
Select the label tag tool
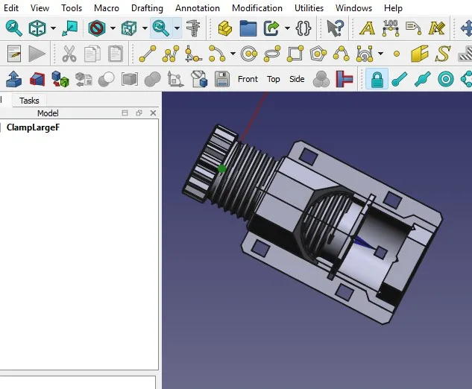414,28
